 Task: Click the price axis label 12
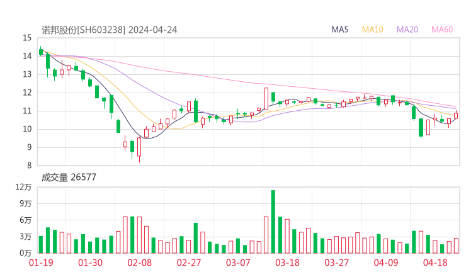[27, 93]
